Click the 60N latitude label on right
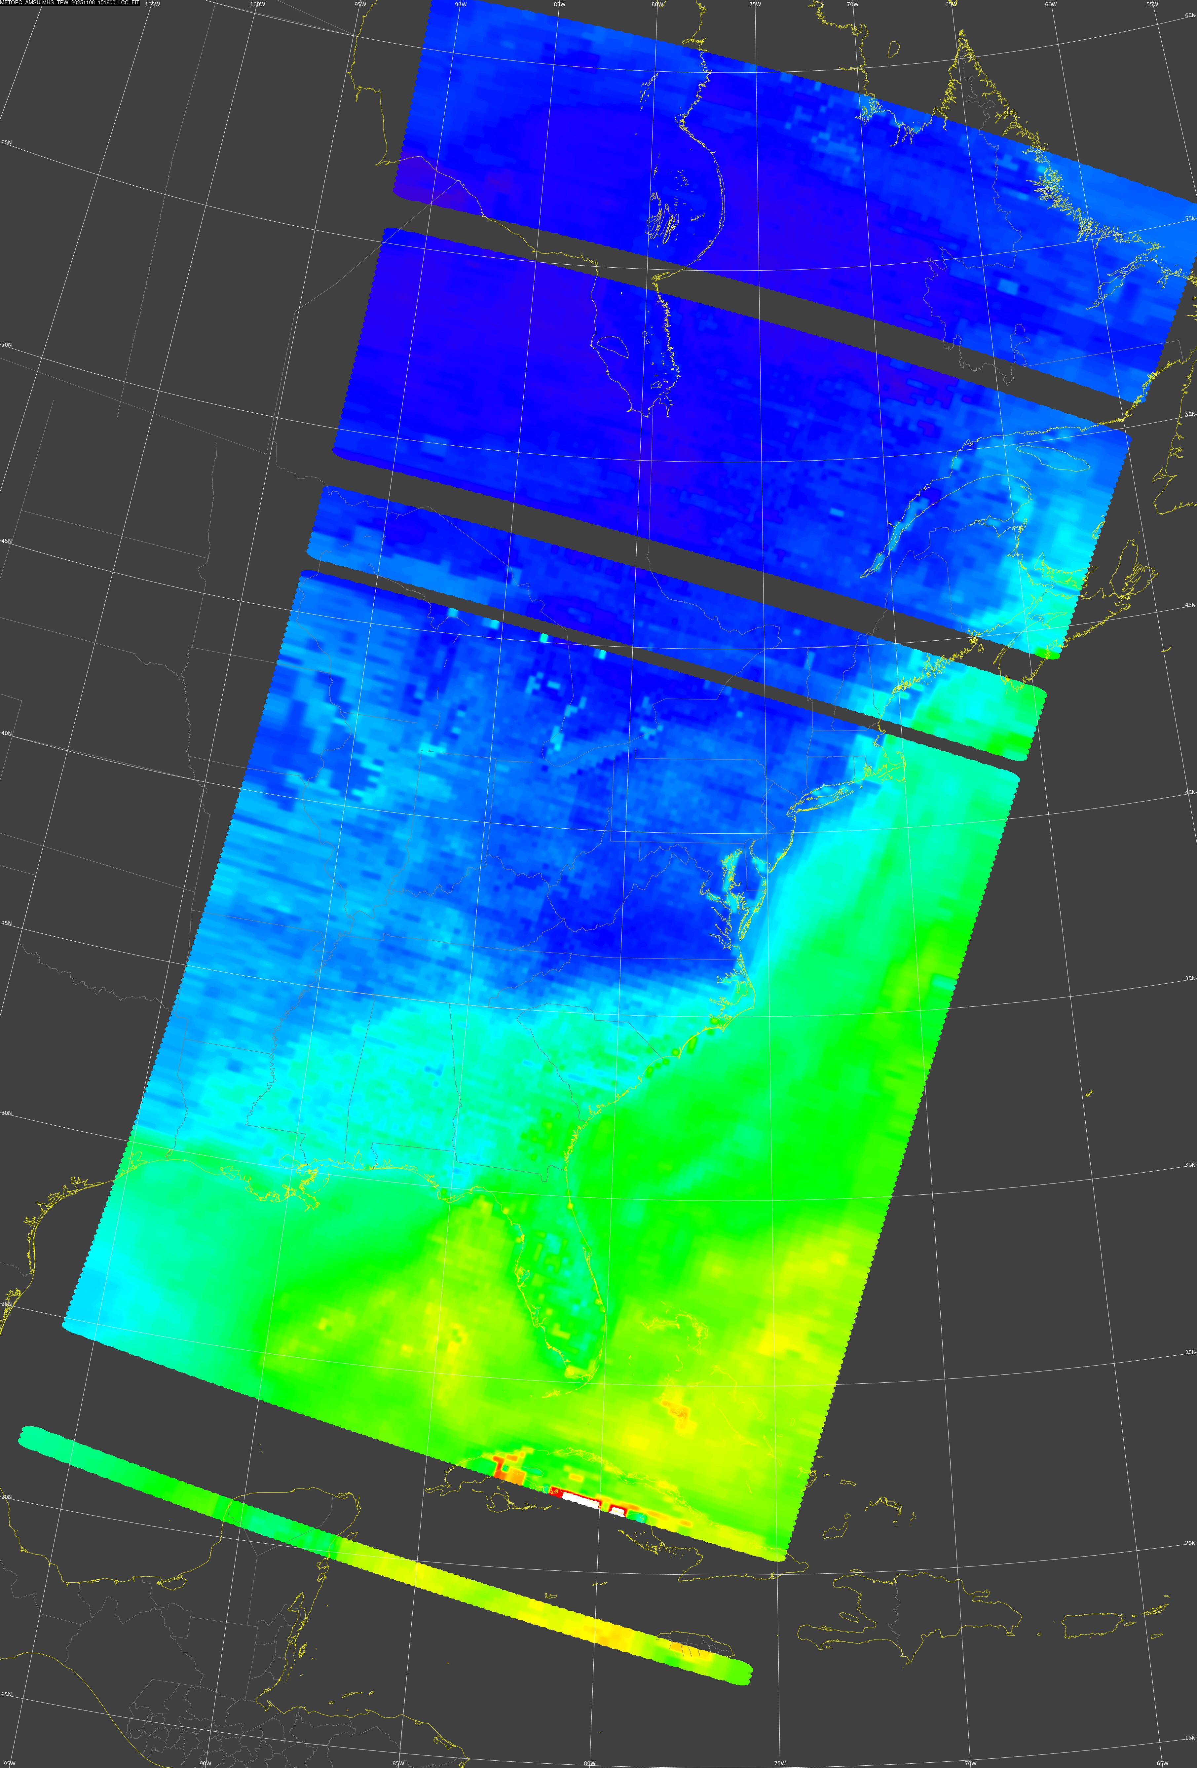The height and width of the screenshot is (1768, 1197). [x=1189, y=15]
